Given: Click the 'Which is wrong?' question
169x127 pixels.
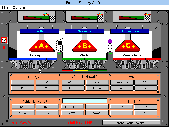Looking at the screenshot, I should [35, 102].
